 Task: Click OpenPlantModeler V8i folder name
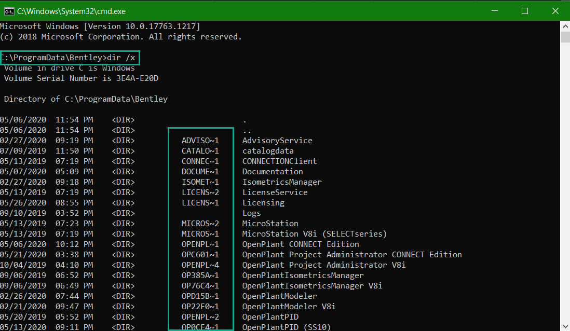click(289, 306)
